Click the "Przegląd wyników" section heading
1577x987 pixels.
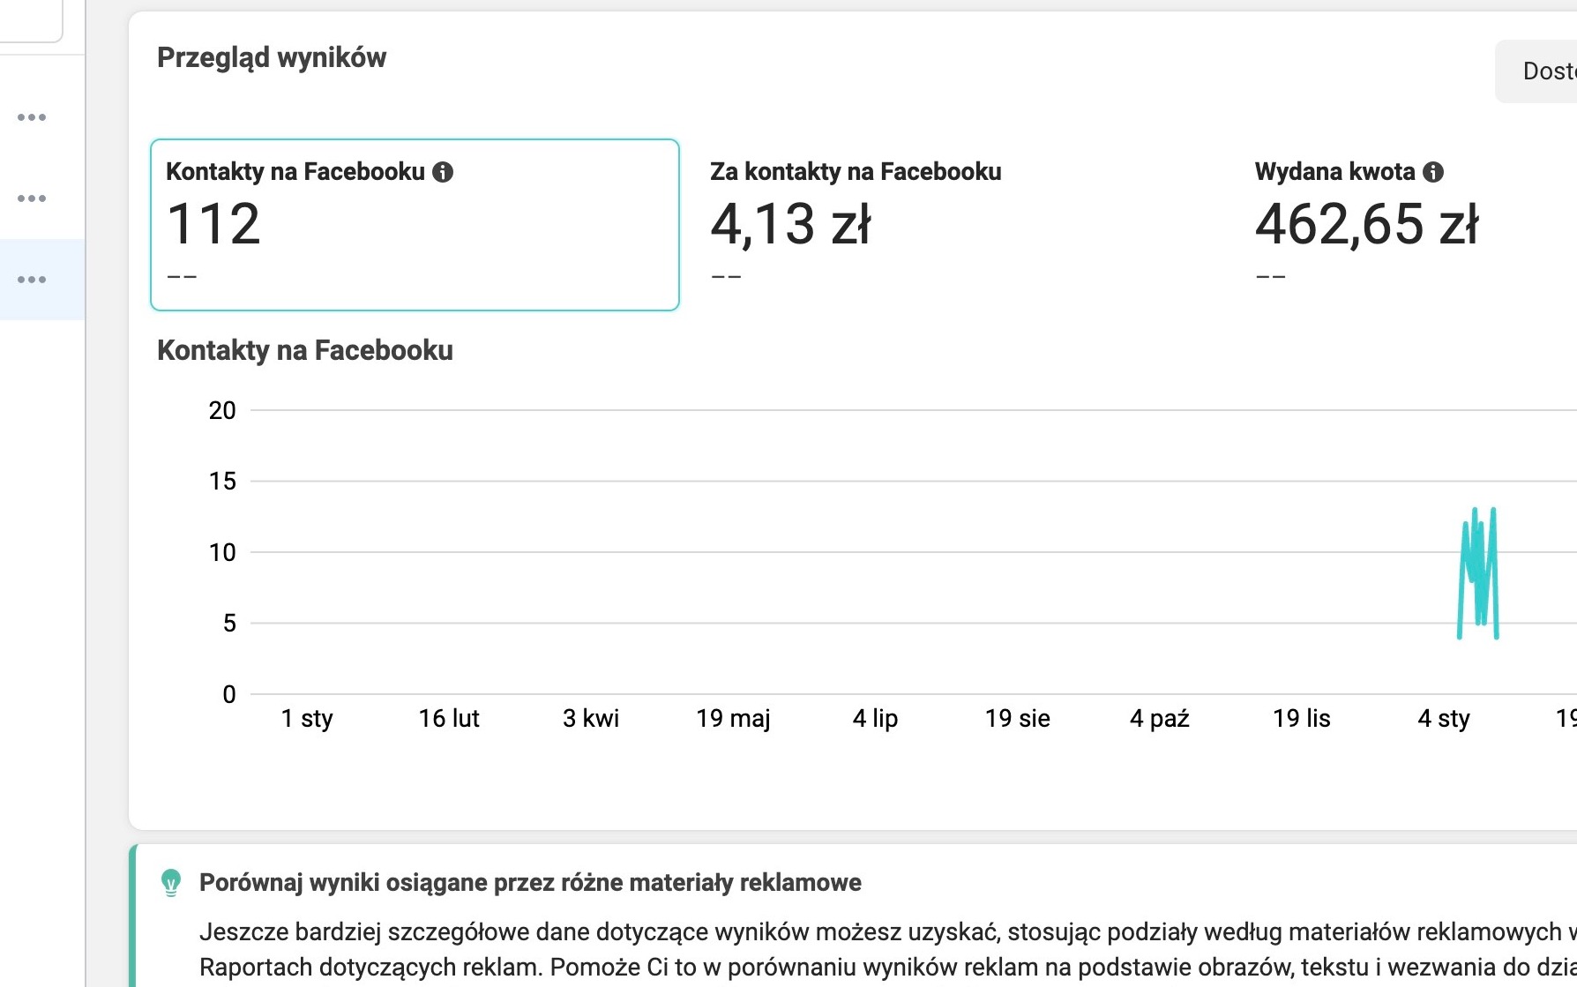(x=272, y=58)
